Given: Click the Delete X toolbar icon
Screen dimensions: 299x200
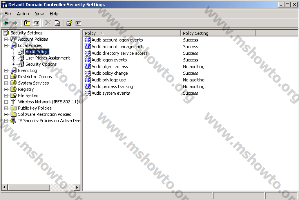Looking at the screenshot, I should coord(48,23).
